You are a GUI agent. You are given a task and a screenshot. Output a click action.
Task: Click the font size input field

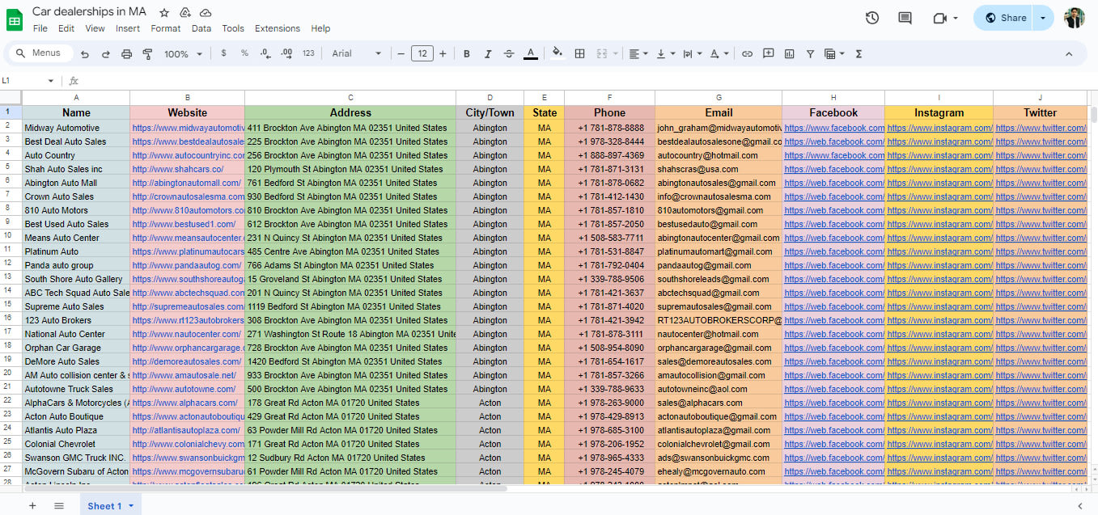[x=422, y=54]
